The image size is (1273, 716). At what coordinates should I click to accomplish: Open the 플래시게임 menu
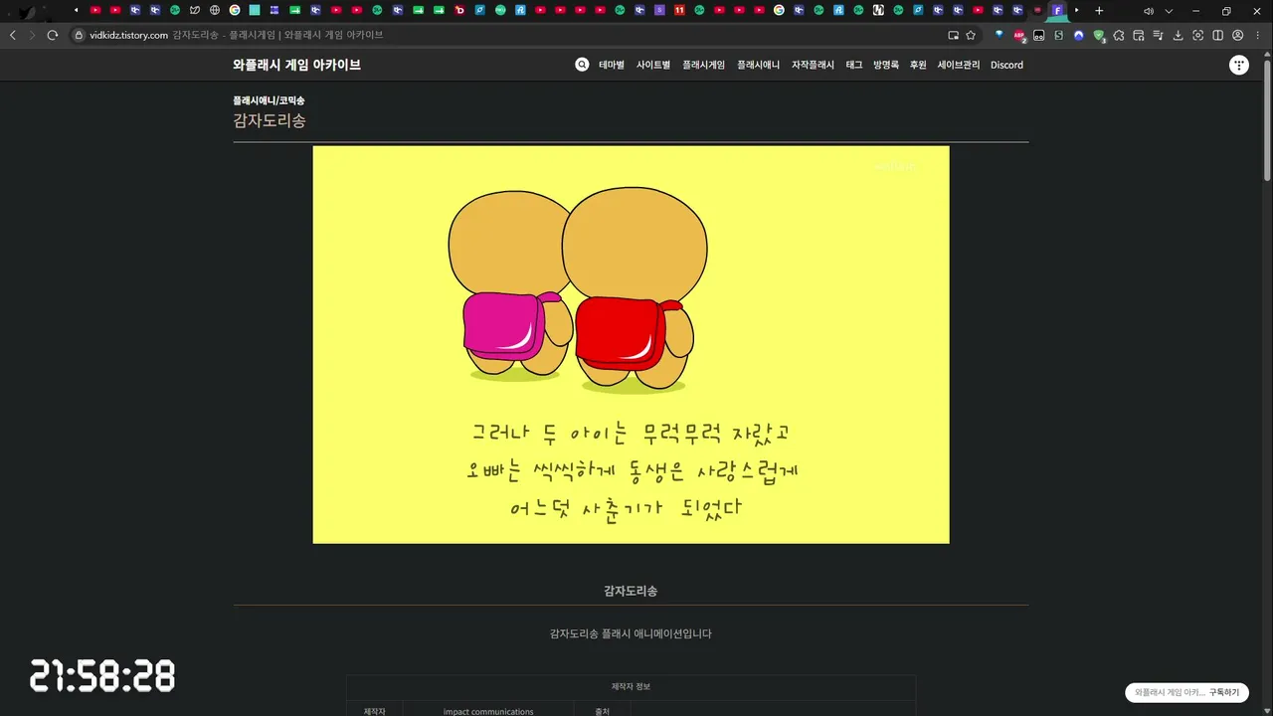[x=704, y=65]
